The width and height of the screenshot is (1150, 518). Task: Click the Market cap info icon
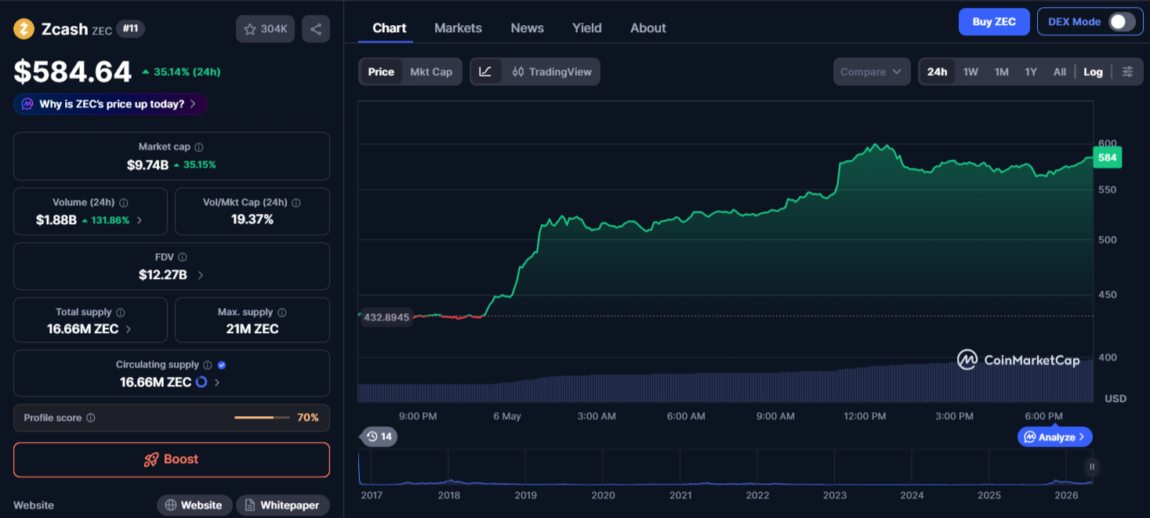pos(199,147)
